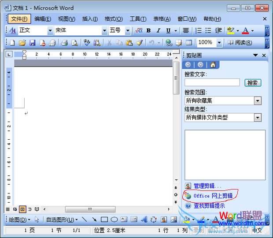
Task: Switch to Reading Layout view button
Action: pyautogui.click(x=37, y=209)
